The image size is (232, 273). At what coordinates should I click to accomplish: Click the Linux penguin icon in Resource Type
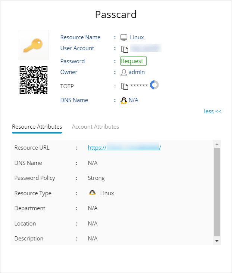92,193
